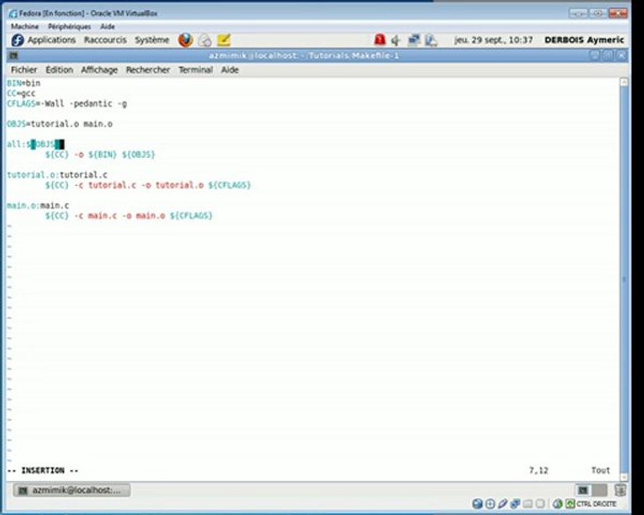Click the Fedora logo icon
The image size is (644, 515).
coord(17,40)
